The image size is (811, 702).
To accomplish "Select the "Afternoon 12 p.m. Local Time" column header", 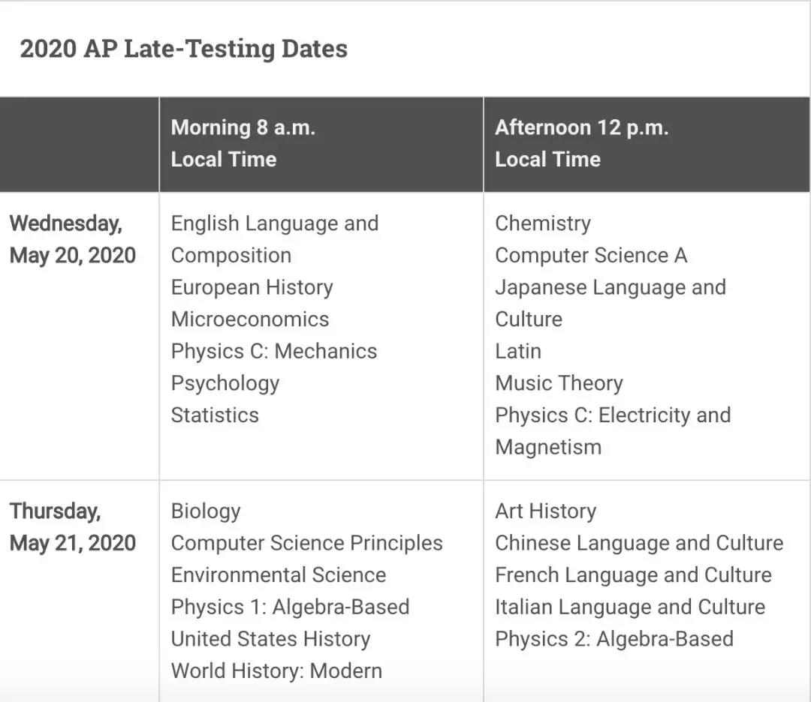I will coord(581,143).
